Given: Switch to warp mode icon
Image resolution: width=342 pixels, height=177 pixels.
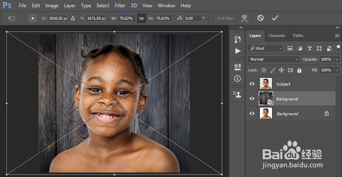Looking at the screenshot, I should coord(244,18).
